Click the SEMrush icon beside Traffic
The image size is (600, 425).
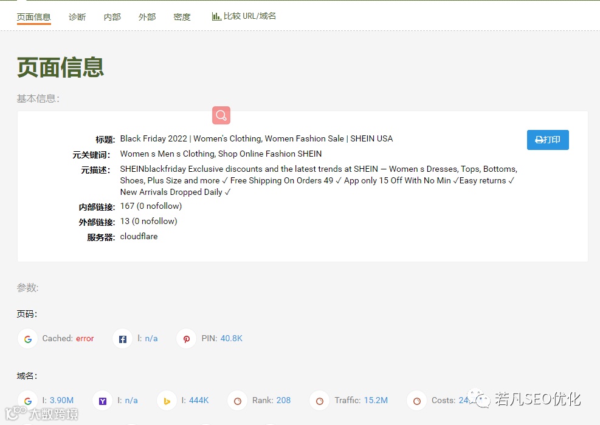tap(320, 401)
